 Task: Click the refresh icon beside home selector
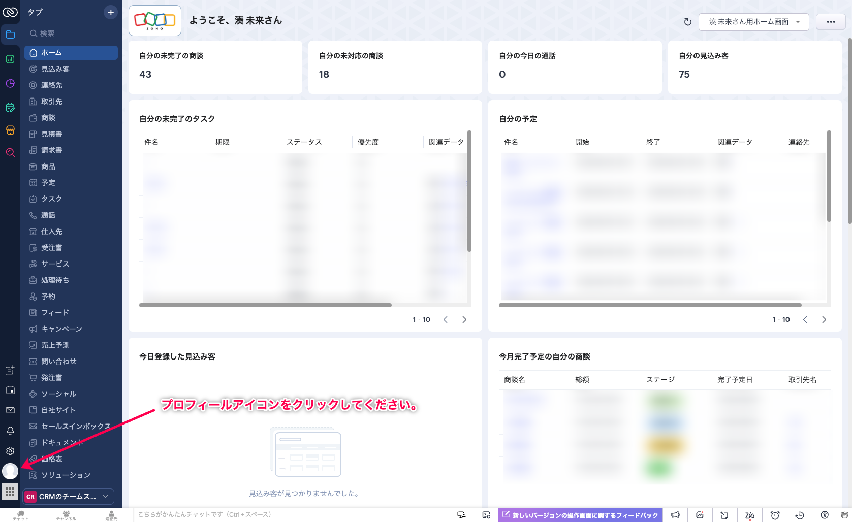pos(687,22)
